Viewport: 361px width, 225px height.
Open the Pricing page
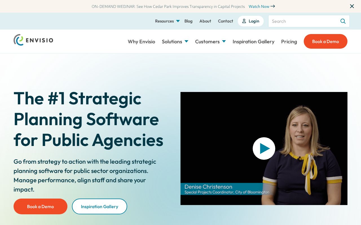coord(289,42)
